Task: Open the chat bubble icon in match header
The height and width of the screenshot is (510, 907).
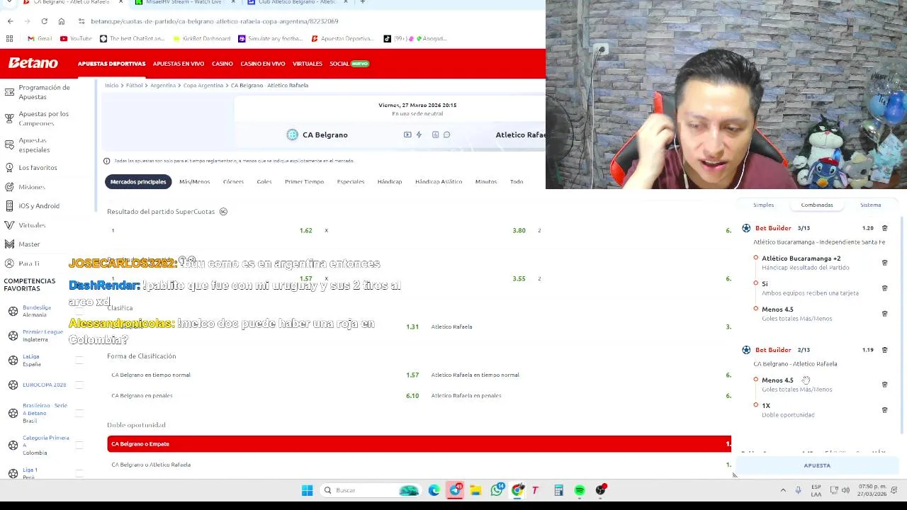Action: tap(446, 135)
